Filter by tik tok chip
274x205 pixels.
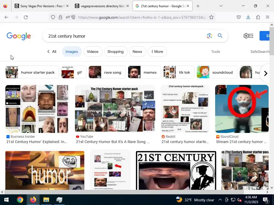pos(179,72)
